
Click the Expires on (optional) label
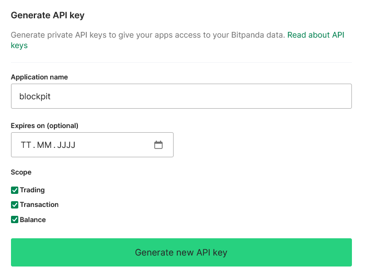tap(44, 125)
